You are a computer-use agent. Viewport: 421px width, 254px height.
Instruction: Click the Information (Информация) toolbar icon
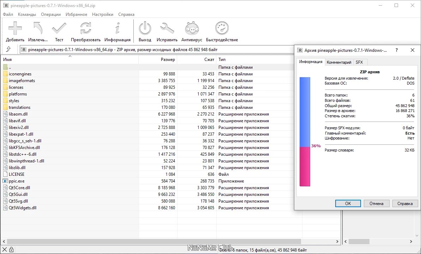(117, 28)
